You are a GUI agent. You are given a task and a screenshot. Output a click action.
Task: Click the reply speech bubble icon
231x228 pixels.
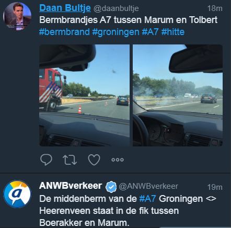pyautogui.click(x=46, y=159)
